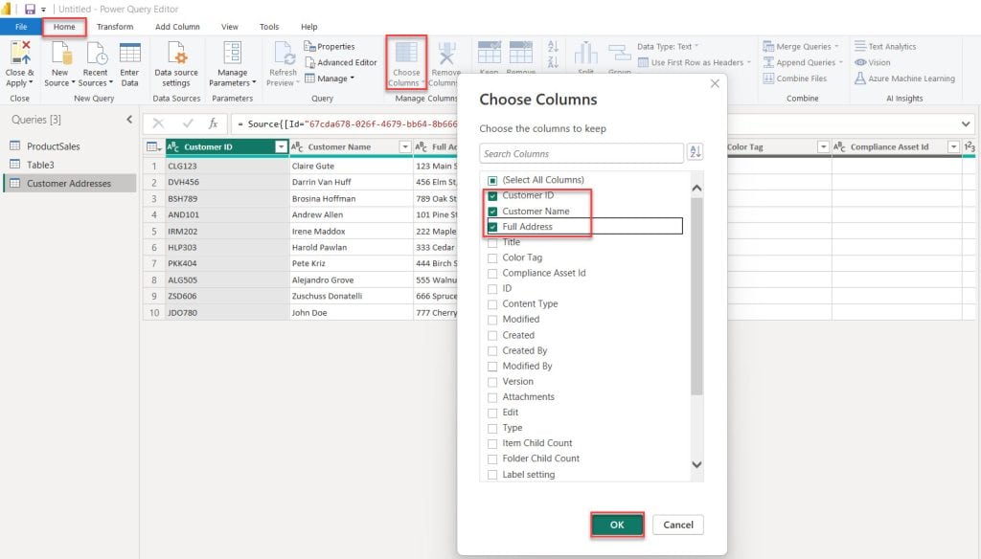Open Recent Sources
Viewport: 981px width, 559px height.
click(x=95, y=64)
